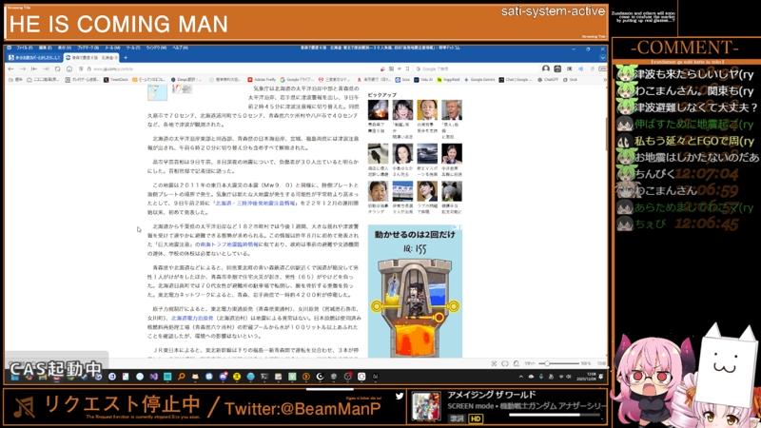Viewport: 761px width, 428px height.
Task: Click the Twitter:@BeamManP text
Action: 302,409
